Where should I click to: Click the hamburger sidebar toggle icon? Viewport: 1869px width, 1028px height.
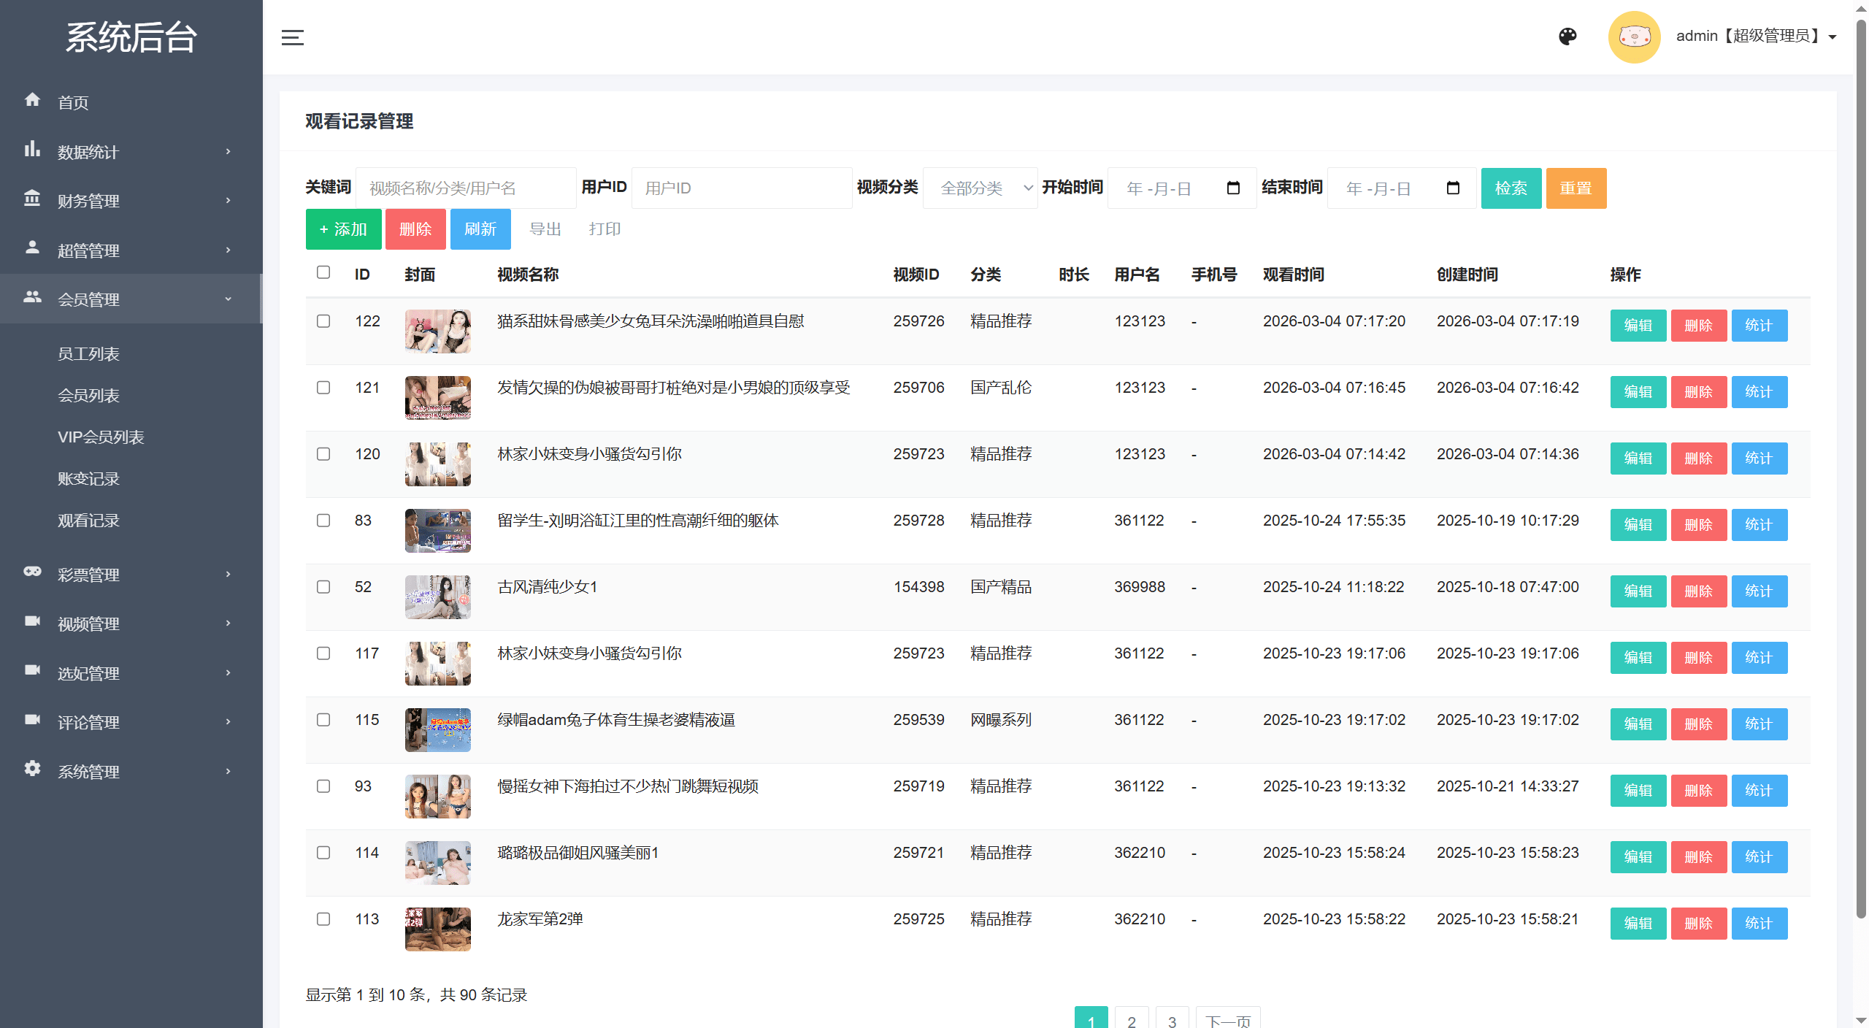(x=292, y=37)
